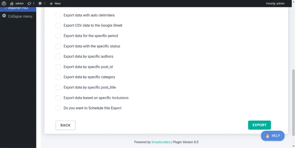295x148 pixels.
Task: Click the plus New content icon
Action: 51,3
